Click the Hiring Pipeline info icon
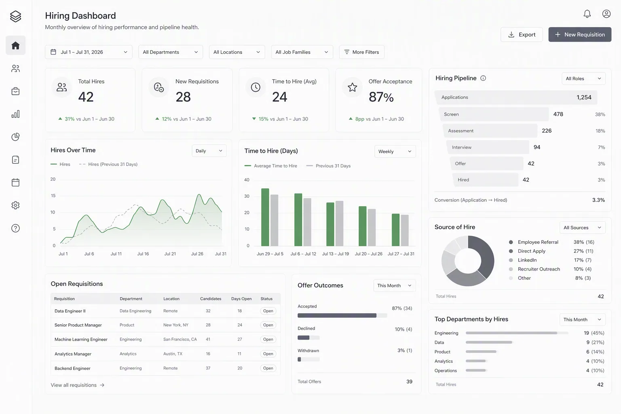 click(483, 78)
